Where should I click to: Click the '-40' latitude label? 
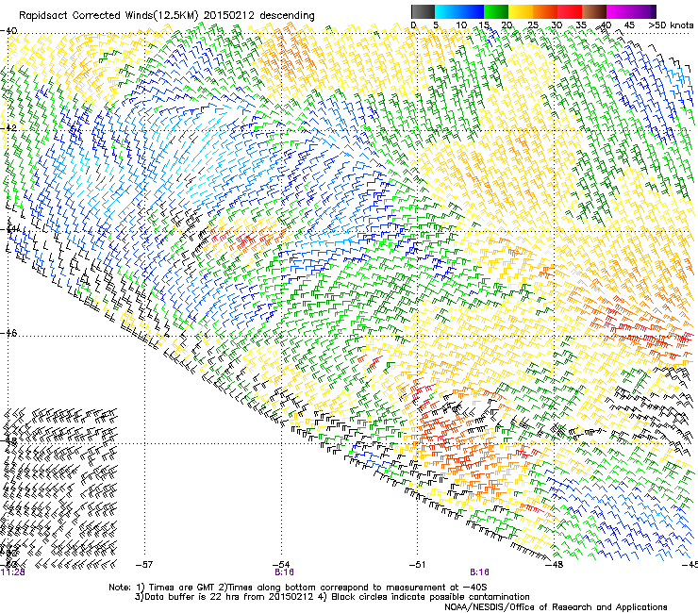point(8,31)
